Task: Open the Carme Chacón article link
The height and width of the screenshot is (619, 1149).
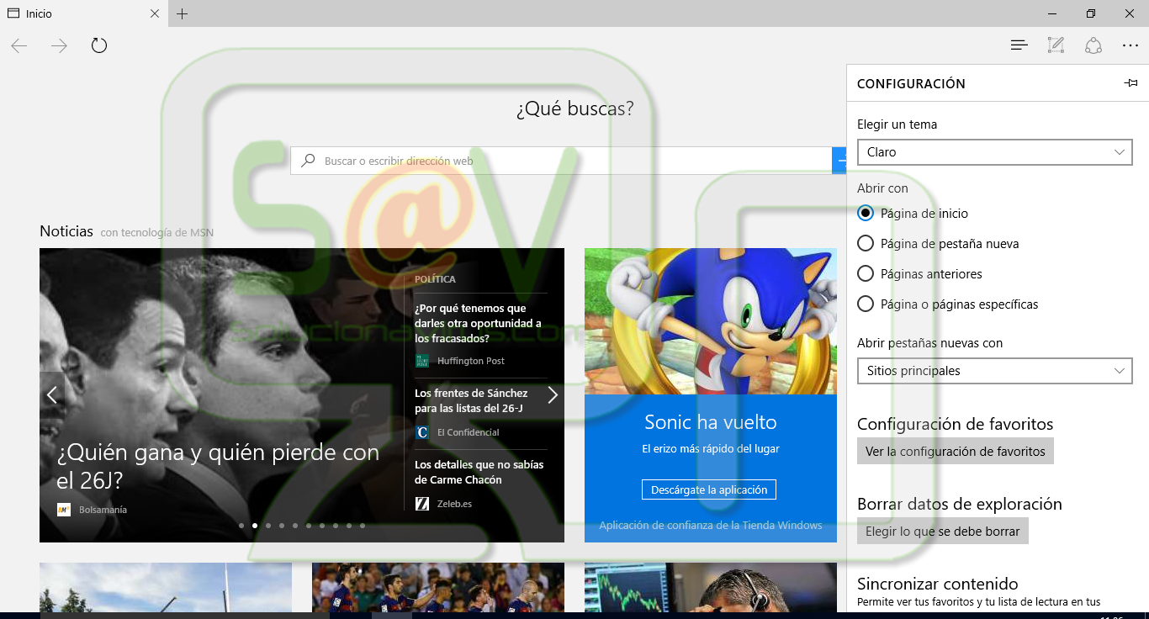Action: 479,472
